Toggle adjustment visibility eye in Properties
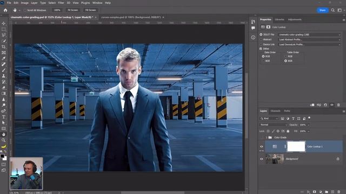Image resolution: width=346 pixels, height=194 pixels. [x=331, y=105]
